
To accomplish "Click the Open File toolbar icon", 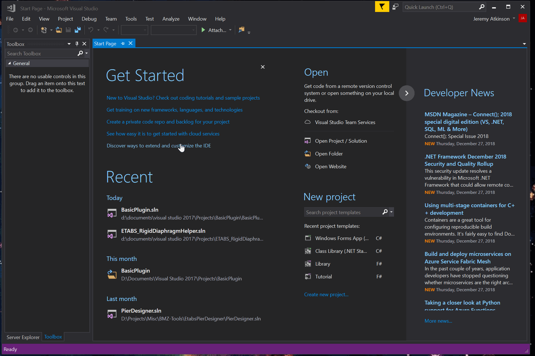I will coord(59,30).
